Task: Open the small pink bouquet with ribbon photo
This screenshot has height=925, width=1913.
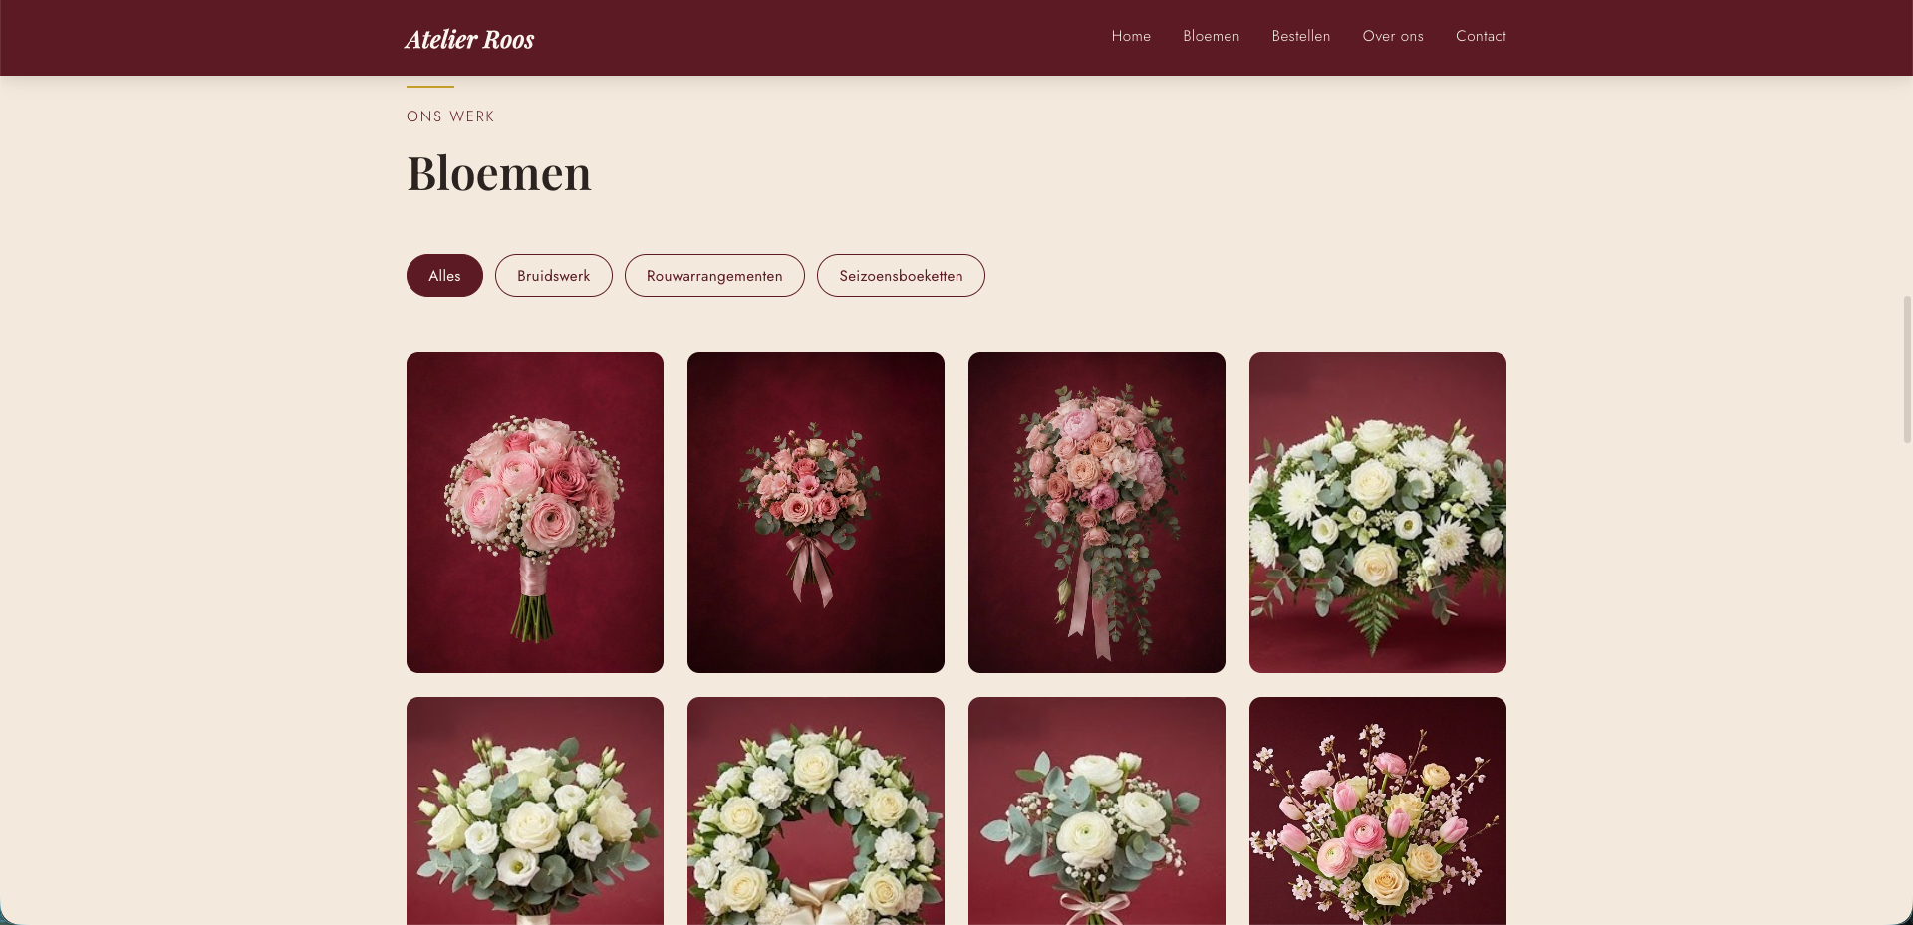Action: pos(816,513)
